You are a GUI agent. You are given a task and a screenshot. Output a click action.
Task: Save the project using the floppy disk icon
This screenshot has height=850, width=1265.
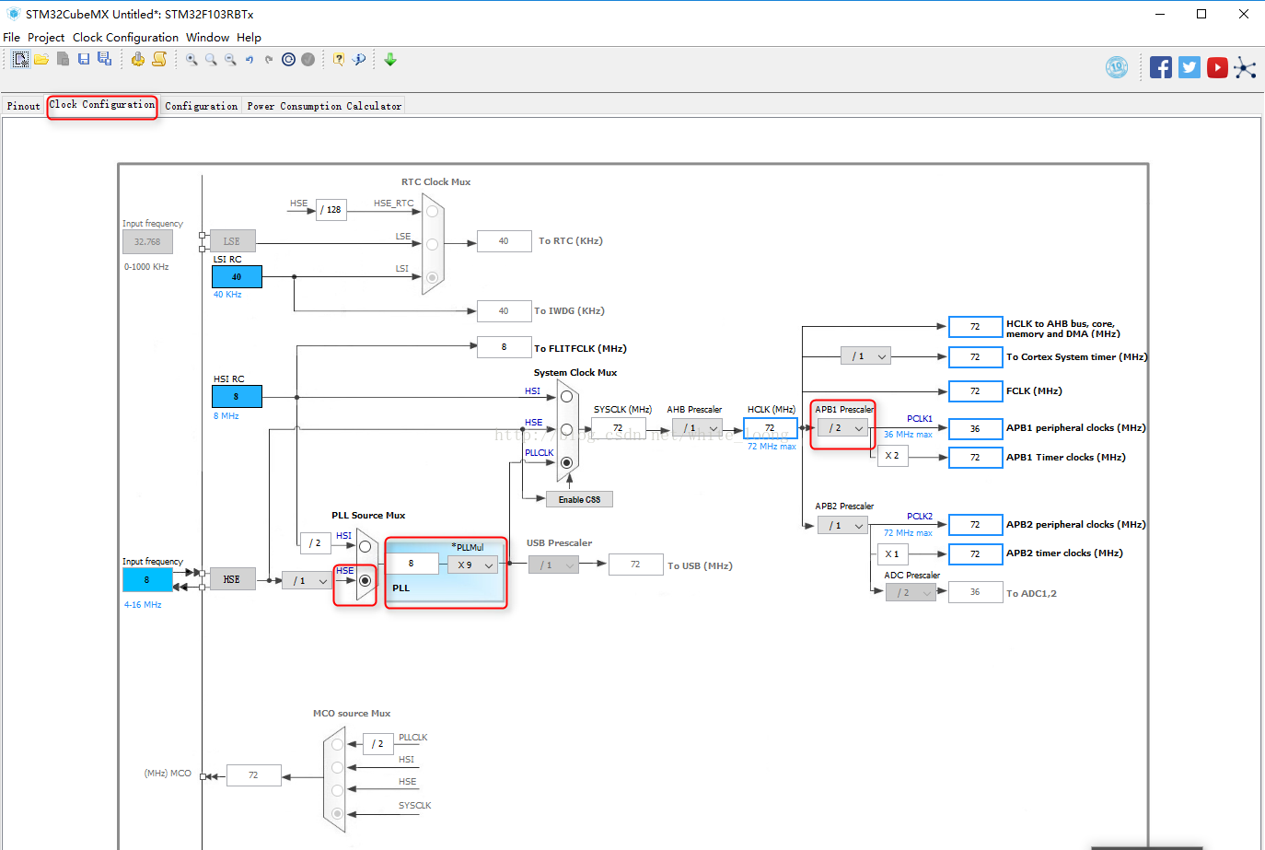(84, 60)
